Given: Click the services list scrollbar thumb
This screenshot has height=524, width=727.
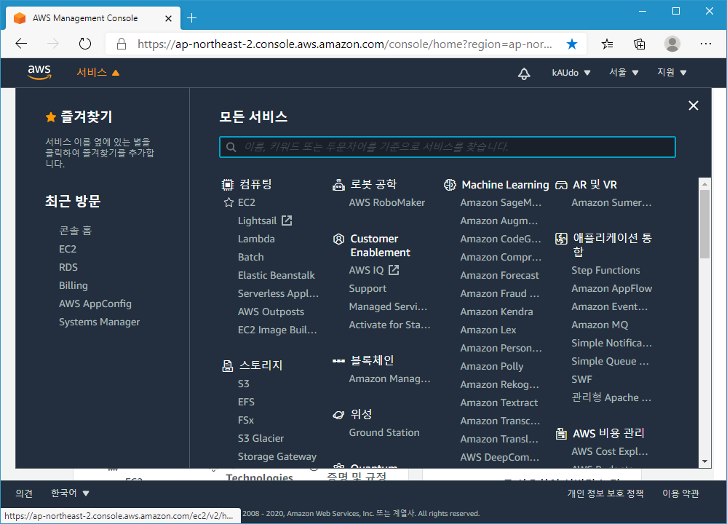Looking at the screenshot, I should click(704, 223).
